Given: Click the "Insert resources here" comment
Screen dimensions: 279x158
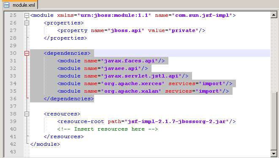Looking at the screenshot, I should pos(108,129).
